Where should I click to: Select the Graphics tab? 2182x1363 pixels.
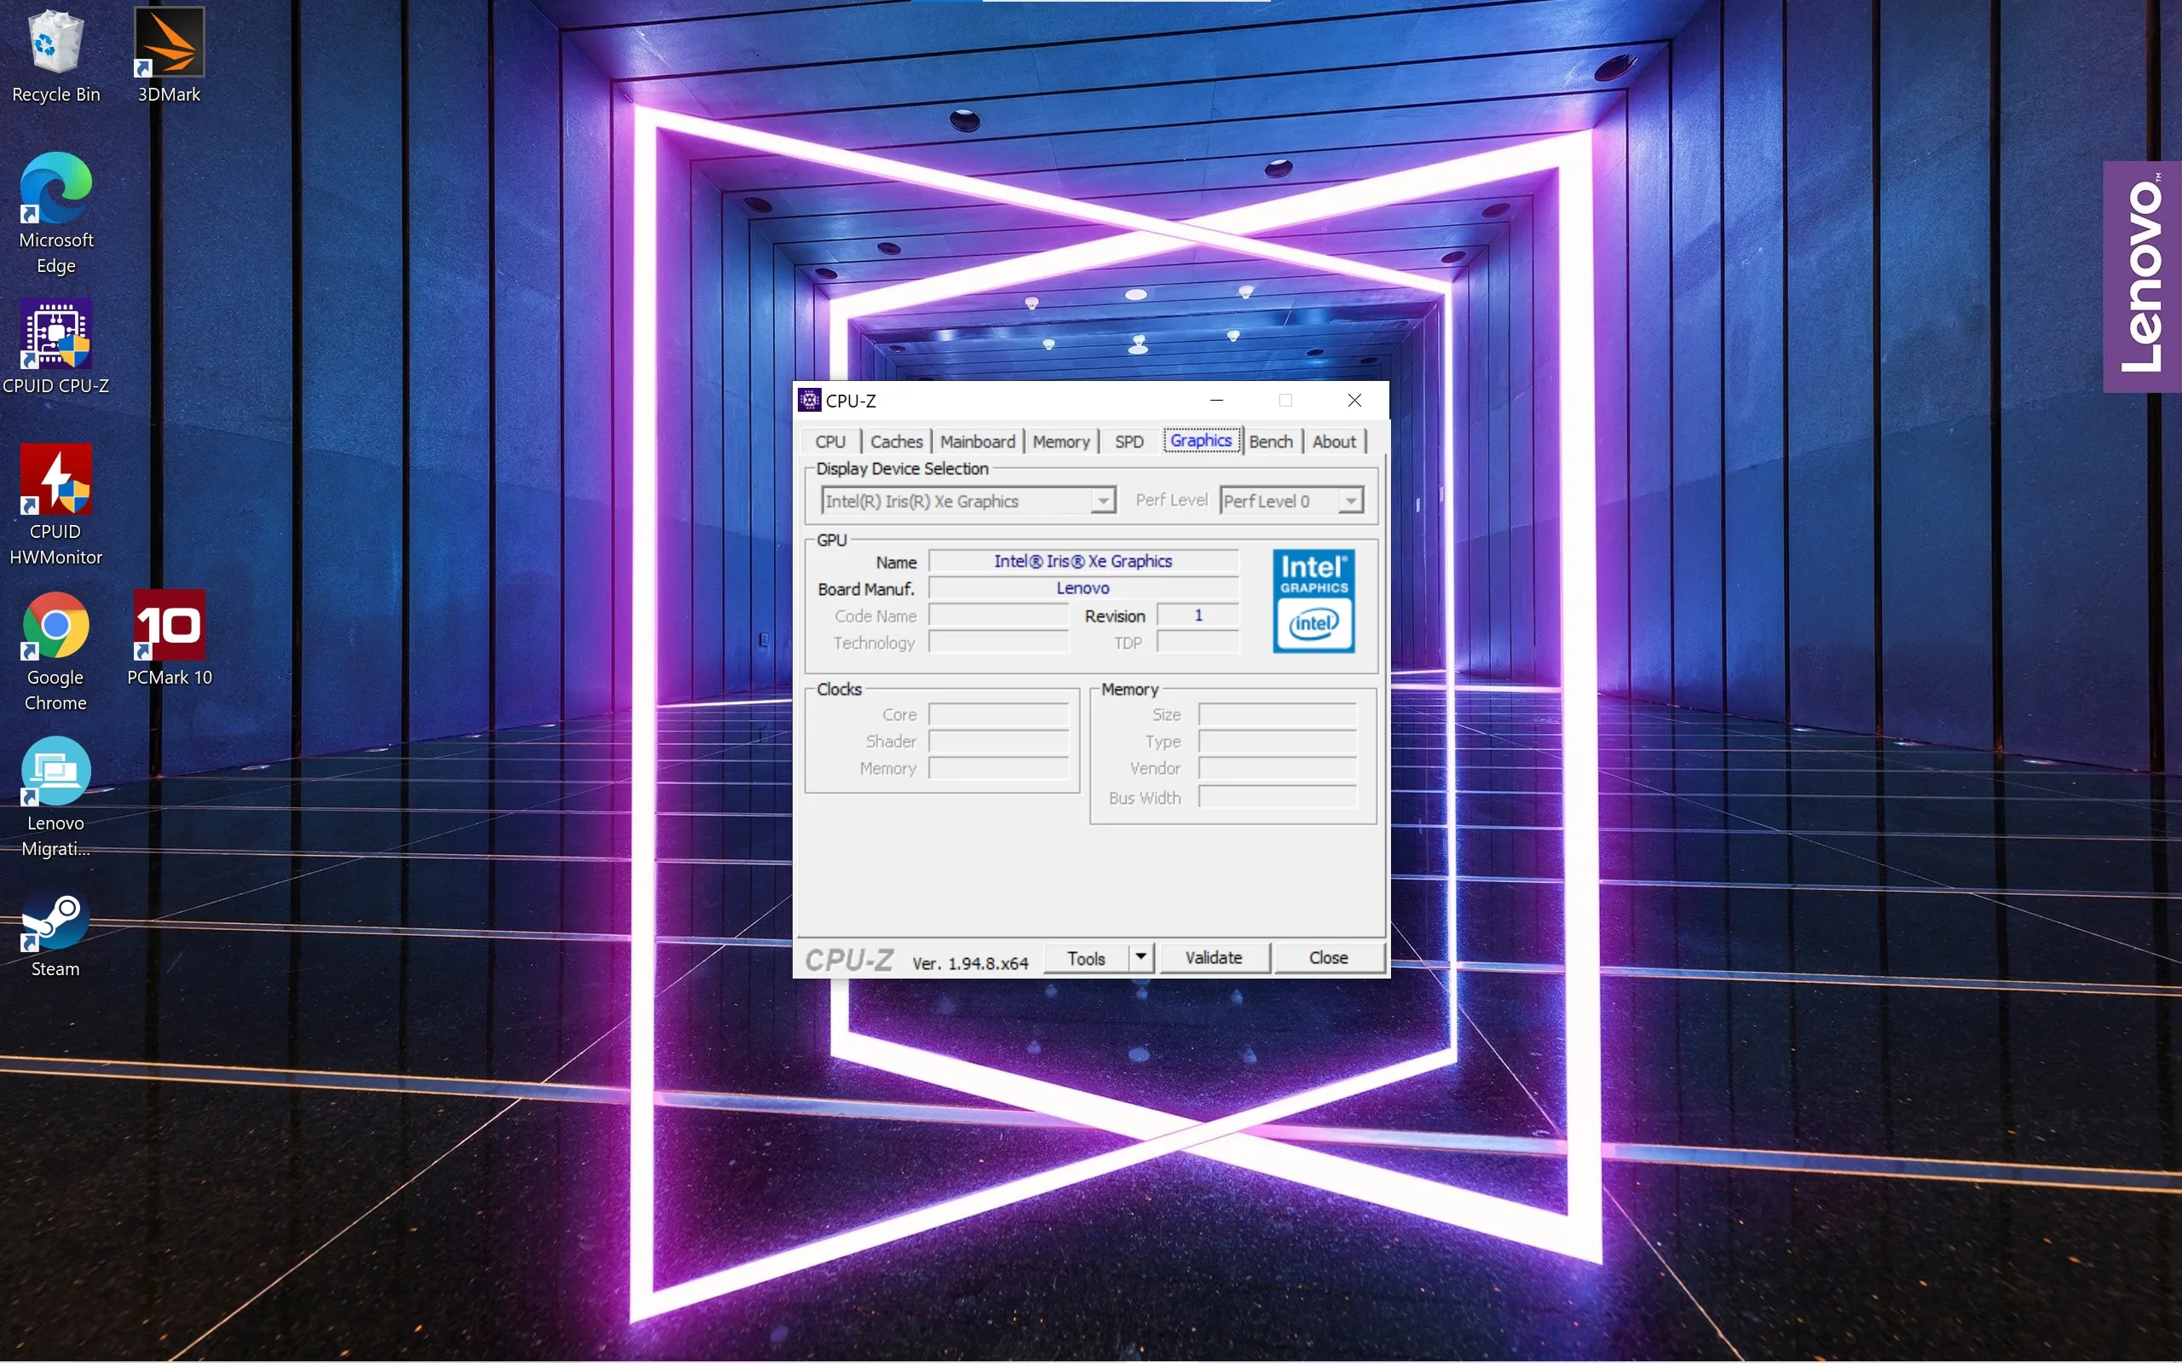(x=1202, y=441)
